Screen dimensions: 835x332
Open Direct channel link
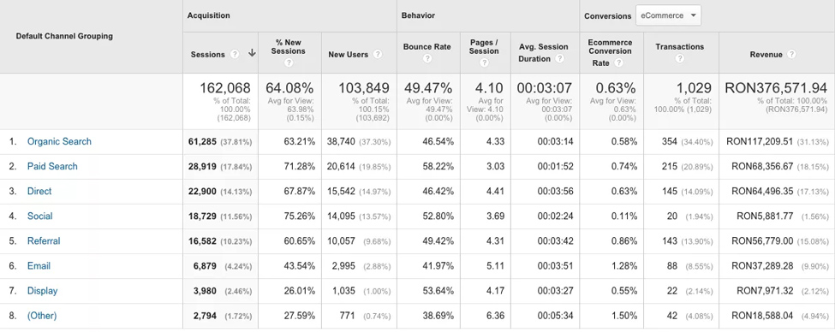39,191
